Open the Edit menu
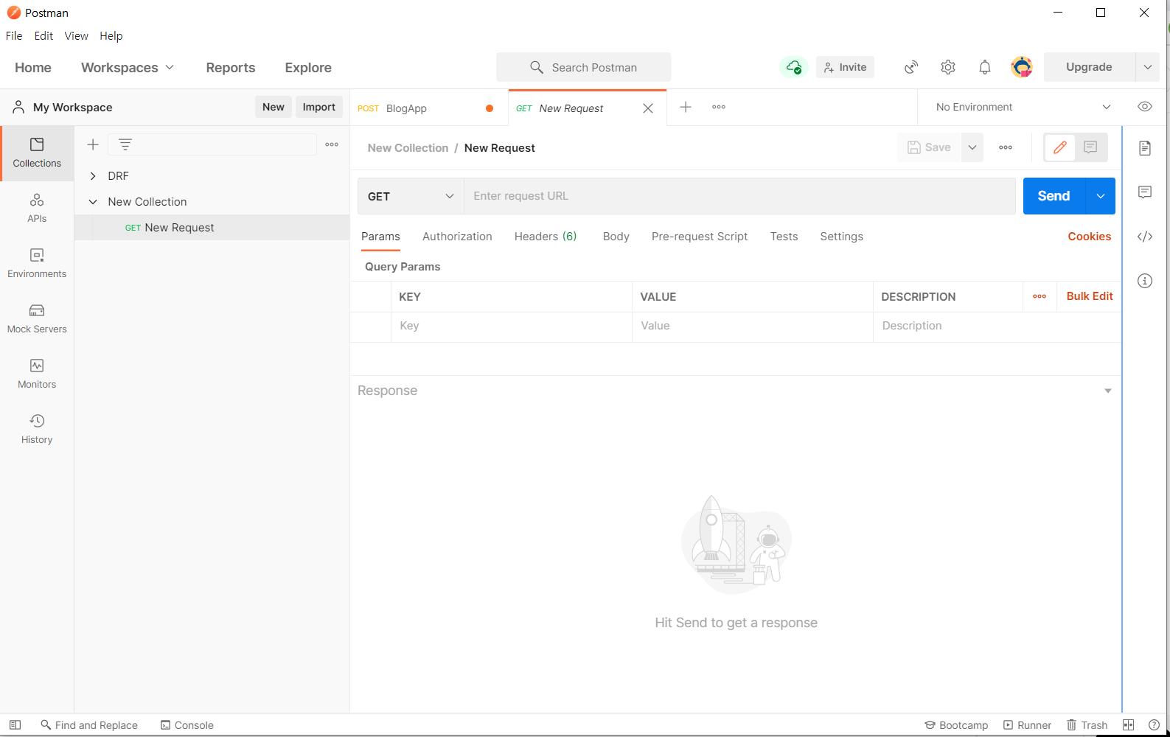 pos(43,35)
